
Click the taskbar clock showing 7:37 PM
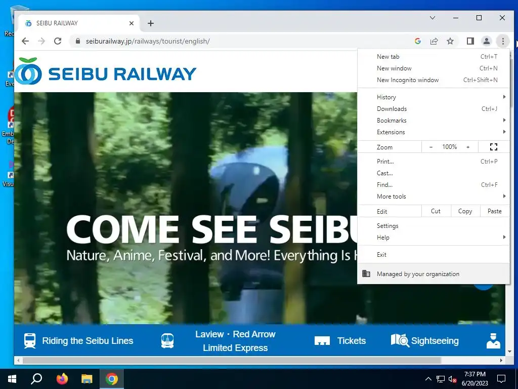coord(474,379)
